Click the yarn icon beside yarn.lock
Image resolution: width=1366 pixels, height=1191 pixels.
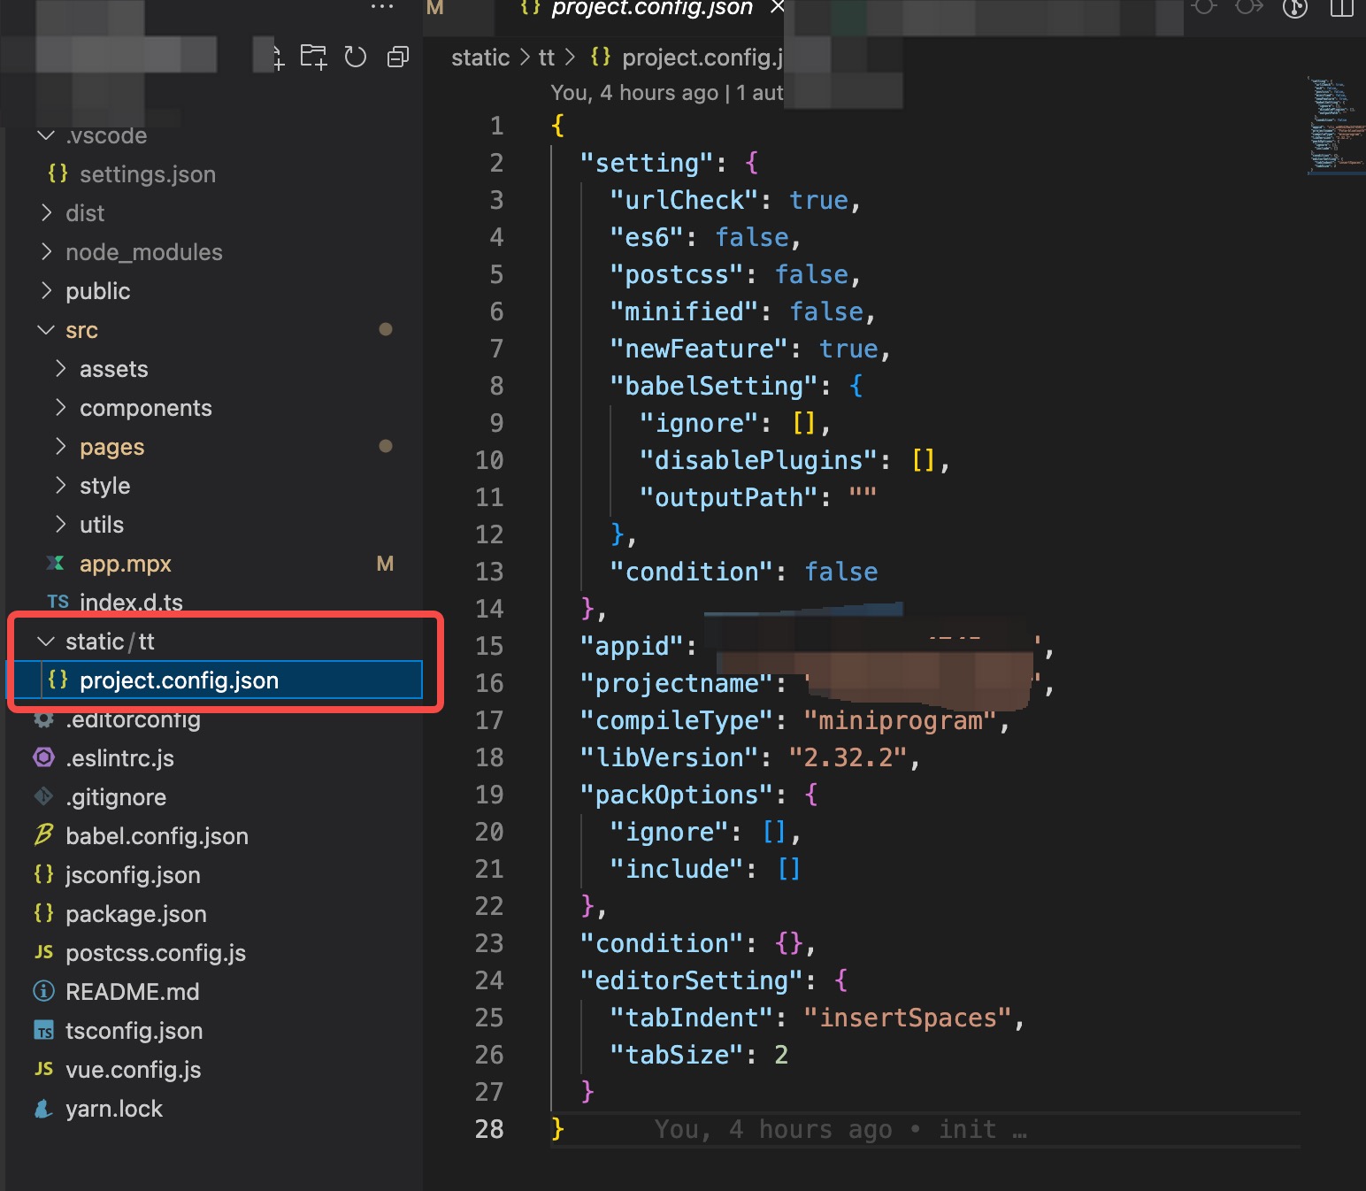pos(43,1108)
